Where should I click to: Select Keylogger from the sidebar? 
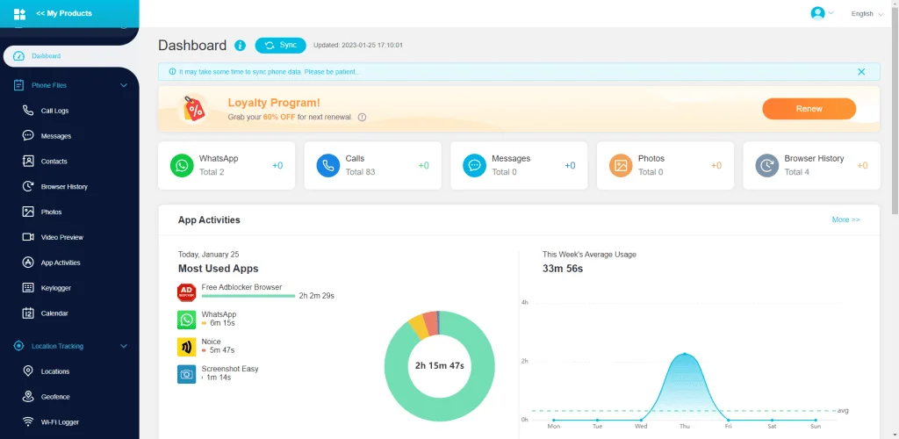tap(55, 288)
